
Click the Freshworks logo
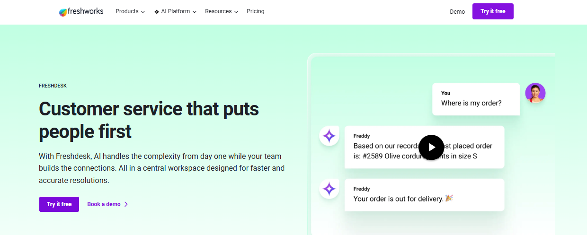(81, 11)
